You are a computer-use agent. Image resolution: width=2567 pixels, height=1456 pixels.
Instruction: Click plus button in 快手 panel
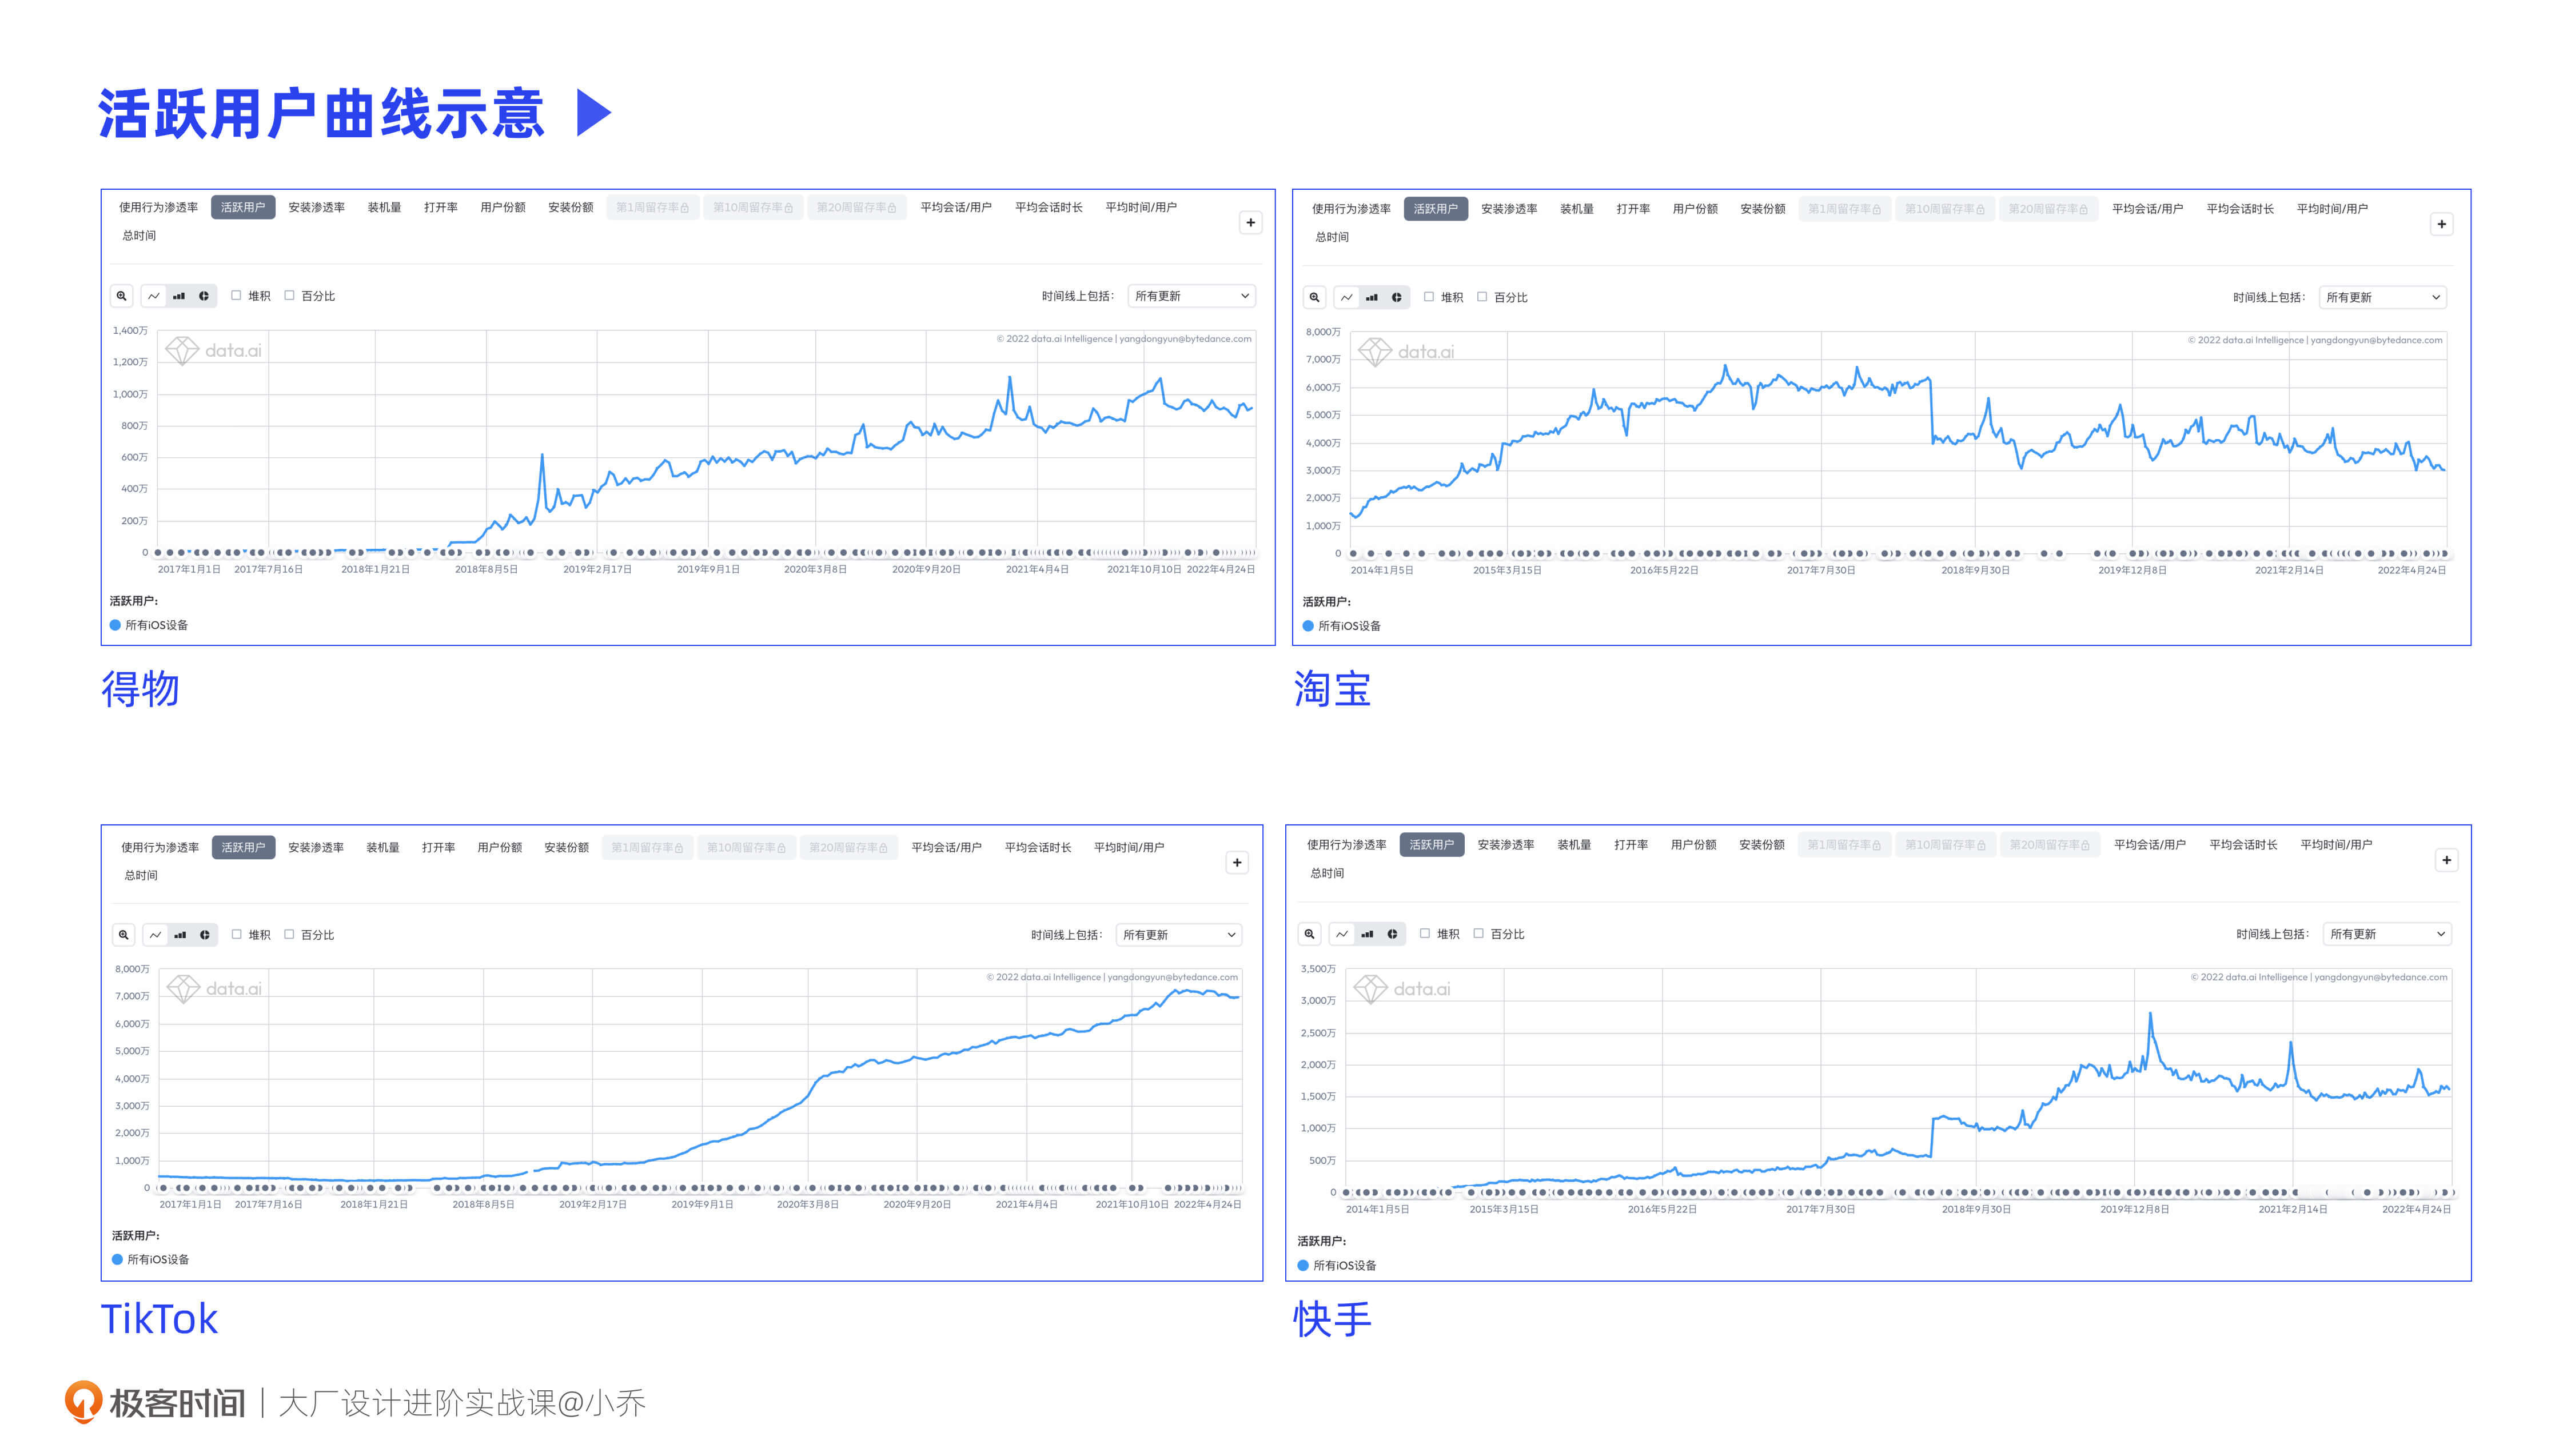tap(2446, 860)
